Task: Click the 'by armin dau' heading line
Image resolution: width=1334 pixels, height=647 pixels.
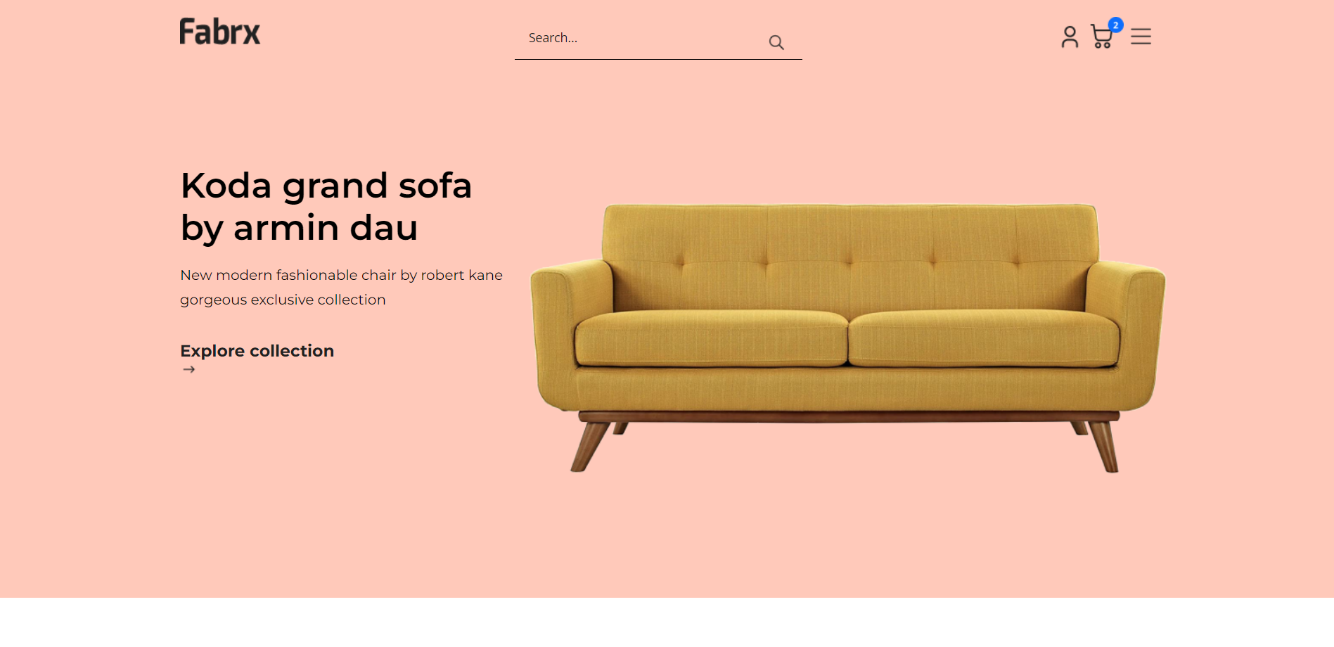Action: point(299,229)
